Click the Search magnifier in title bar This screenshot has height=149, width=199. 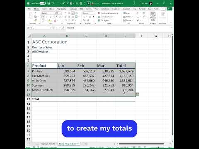pos(134,3)
